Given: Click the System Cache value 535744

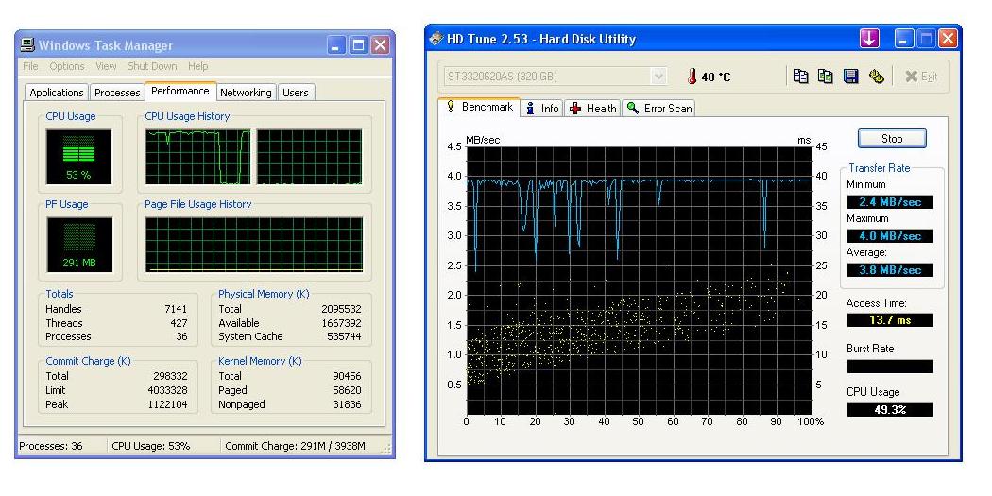Looking at the screenshot, I should (344, 336).
